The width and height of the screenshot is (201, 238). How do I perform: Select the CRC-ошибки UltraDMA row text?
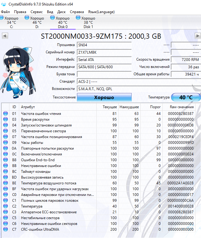(x=40, y=229)
